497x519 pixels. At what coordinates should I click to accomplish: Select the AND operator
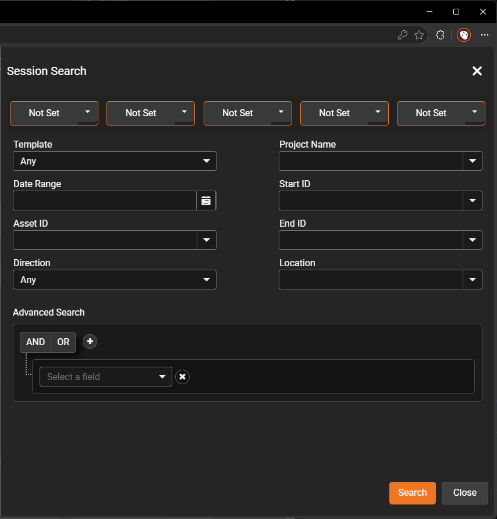(35, 342)
